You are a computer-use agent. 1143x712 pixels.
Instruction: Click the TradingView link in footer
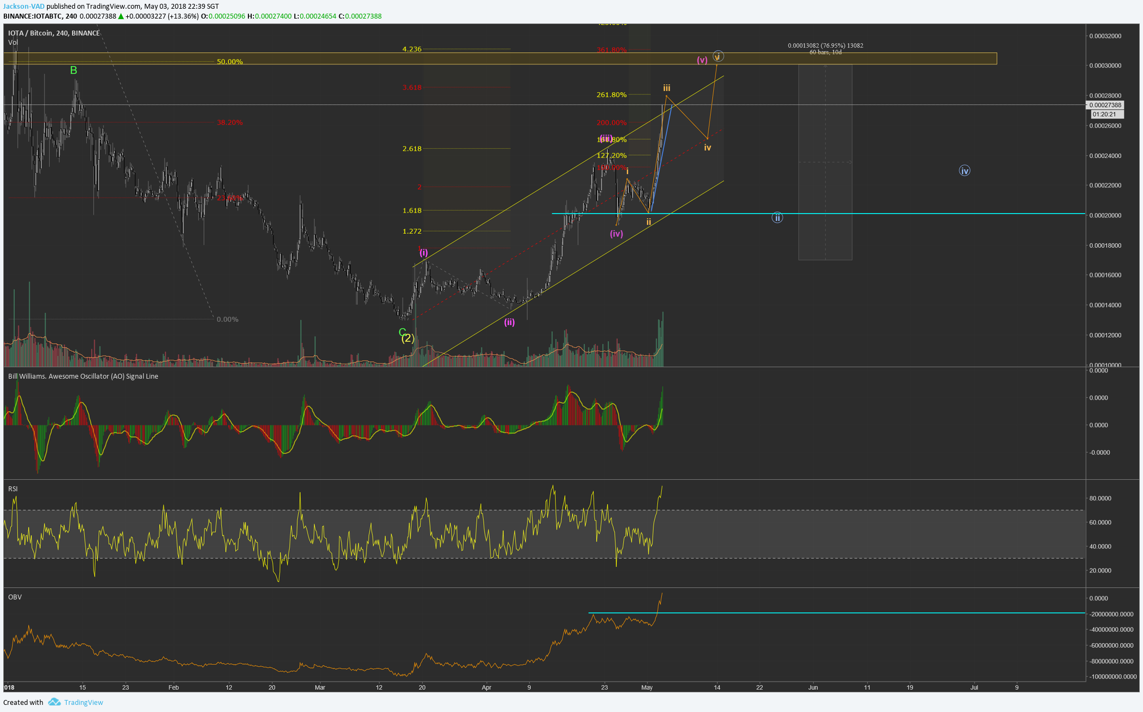[x=83, y=702]
